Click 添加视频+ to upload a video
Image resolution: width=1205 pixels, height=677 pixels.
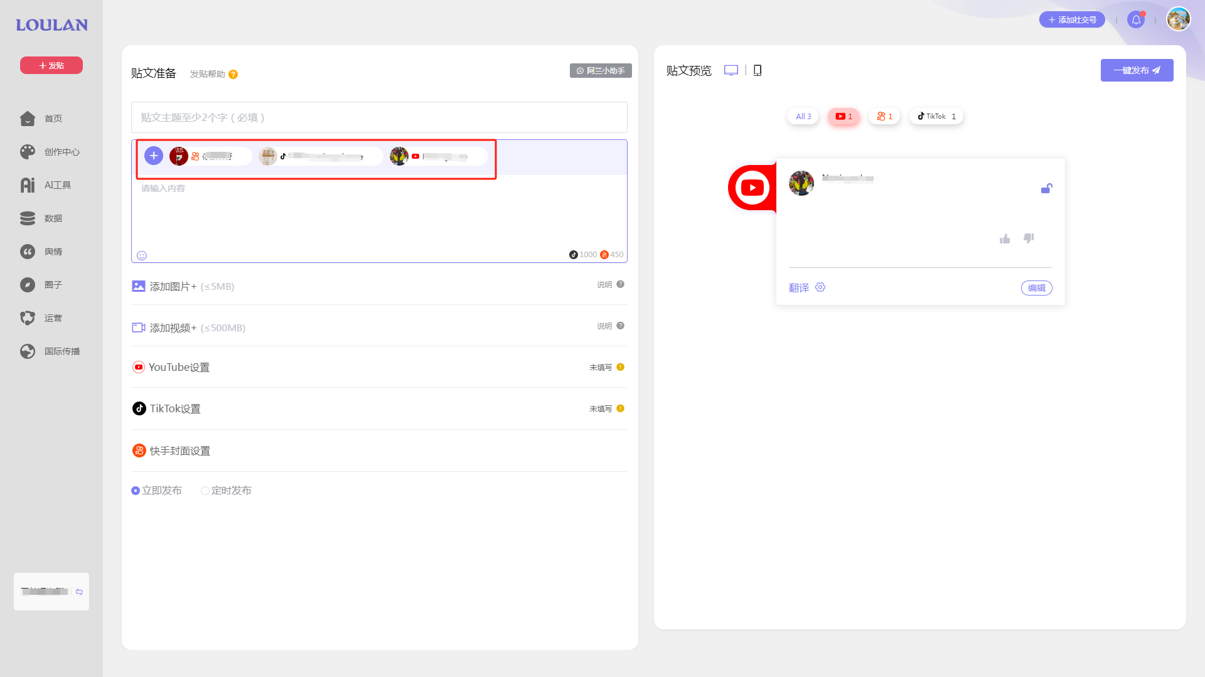click(x=188, y=328)
